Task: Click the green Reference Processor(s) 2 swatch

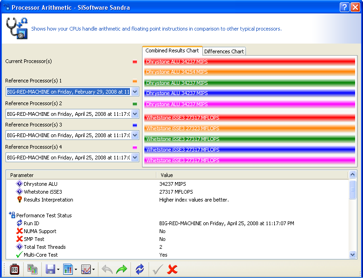Action: click(135, 104)
